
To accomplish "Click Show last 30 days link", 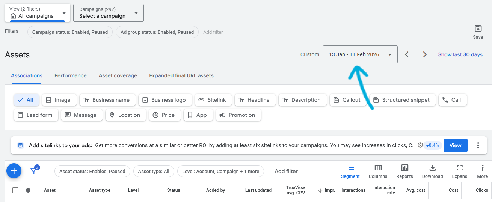I will coord(460,54).
